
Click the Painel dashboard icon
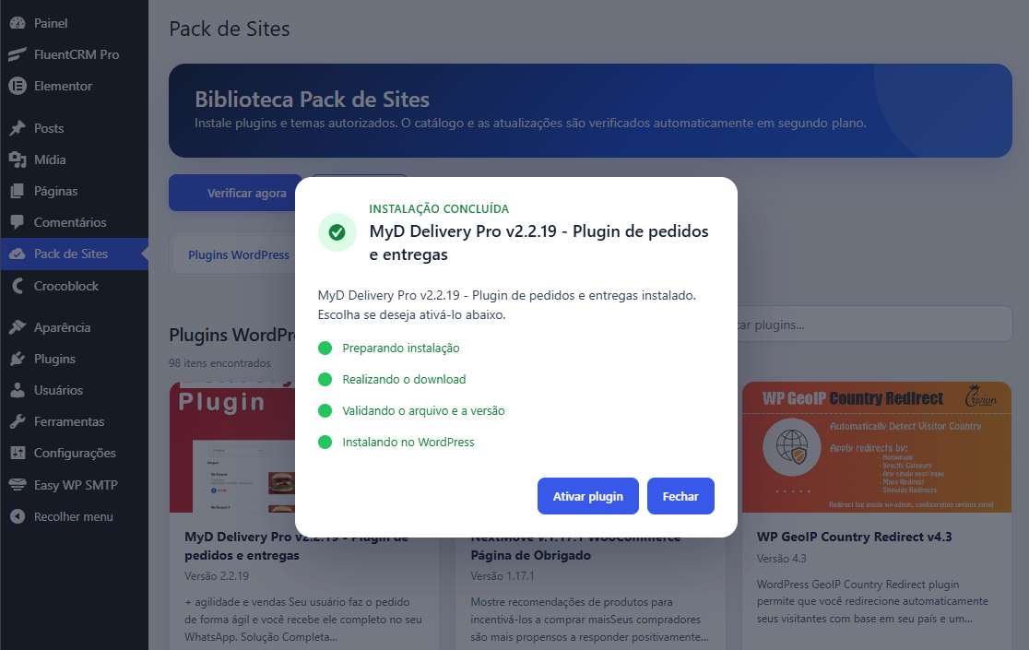pos(18,23)
